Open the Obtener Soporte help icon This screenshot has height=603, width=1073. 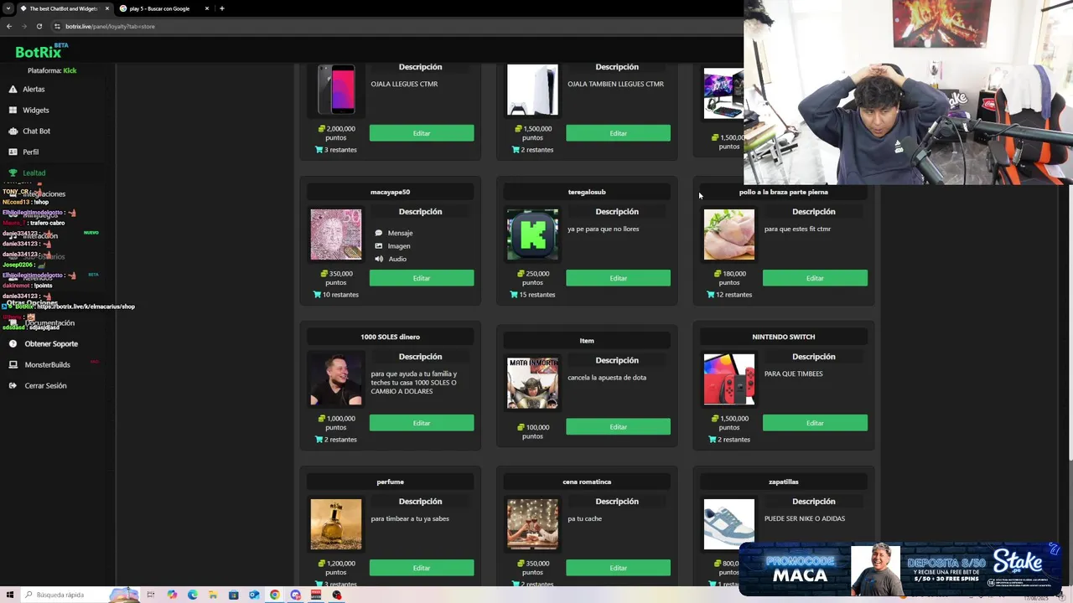[13, 343]
